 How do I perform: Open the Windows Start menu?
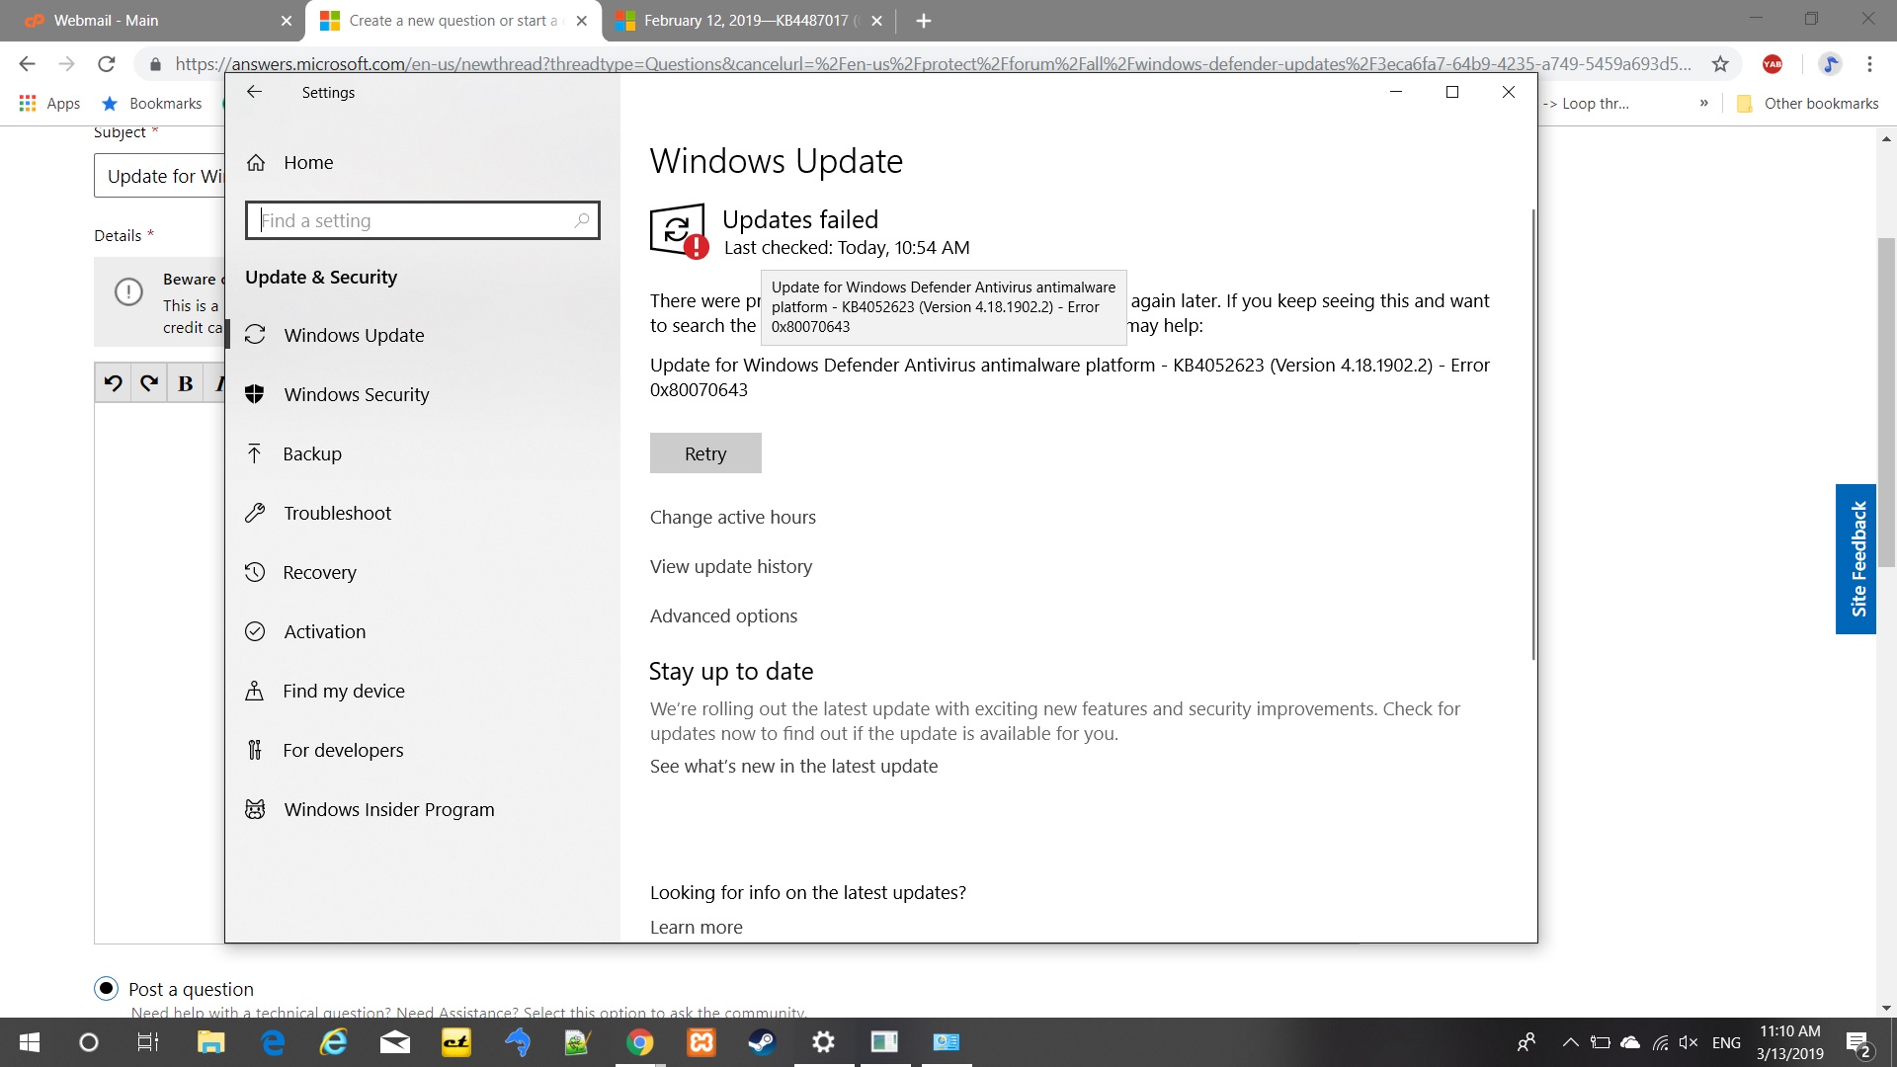[x=30, y=1042]
